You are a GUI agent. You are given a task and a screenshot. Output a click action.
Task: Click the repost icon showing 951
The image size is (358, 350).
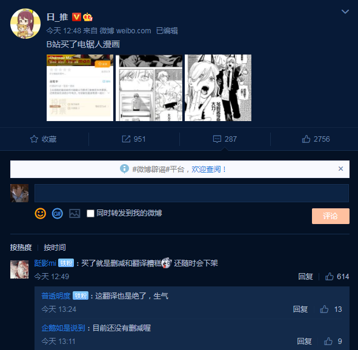pyautogui.click(x=126, y=139)
